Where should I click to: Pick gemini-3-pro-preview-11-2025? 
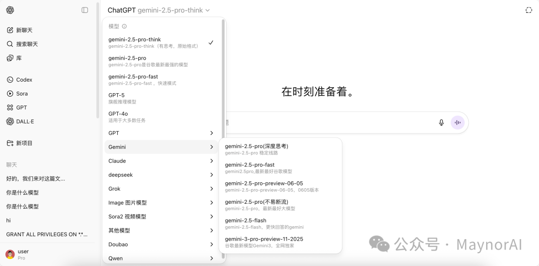280,242
